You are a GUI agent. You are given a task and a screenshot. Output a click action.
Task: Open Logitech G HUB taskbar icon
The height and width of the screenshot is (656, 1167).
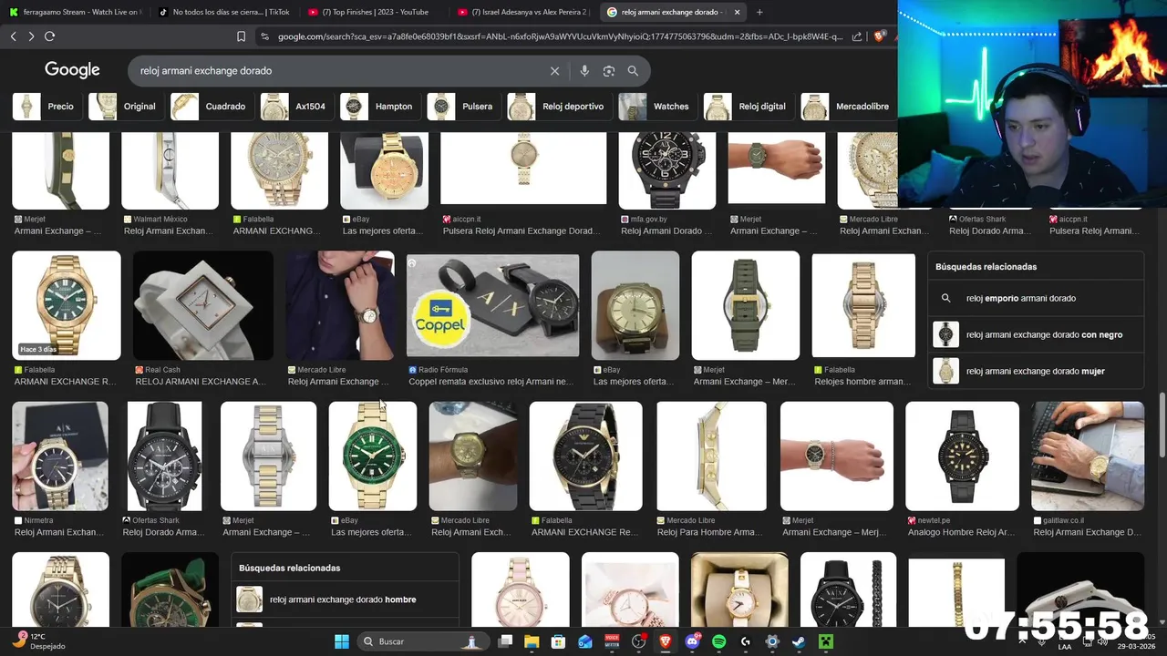coord(746,641)
